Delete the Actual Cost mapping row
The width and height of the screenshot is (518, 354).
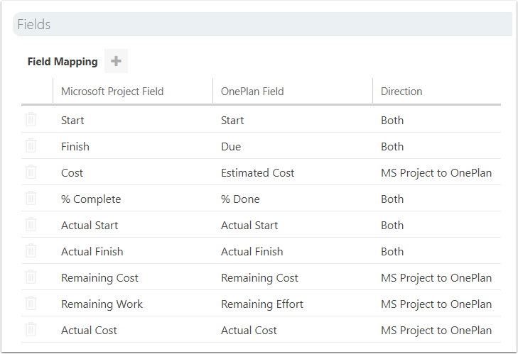[x=31, y=329]
